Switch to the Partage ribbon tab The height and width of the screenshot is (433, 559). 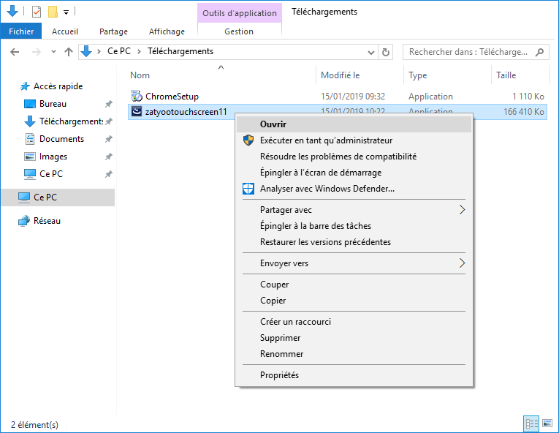point(113,31)
